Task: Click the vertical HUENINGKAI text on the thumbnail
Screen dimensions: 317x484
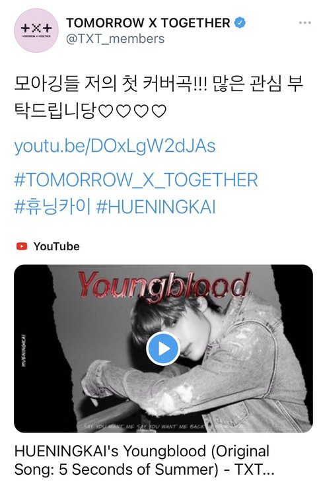Action: click(x=24, y=351)
